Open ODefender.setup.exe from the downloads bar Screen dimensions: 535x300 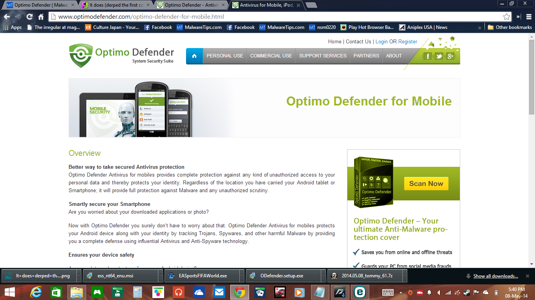tap(283, 276)
